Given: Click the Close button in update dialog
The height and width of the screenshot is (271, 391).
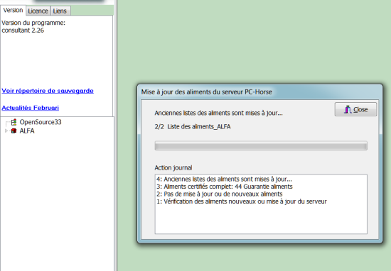Looking at the screenshot, I should (355, 109).
